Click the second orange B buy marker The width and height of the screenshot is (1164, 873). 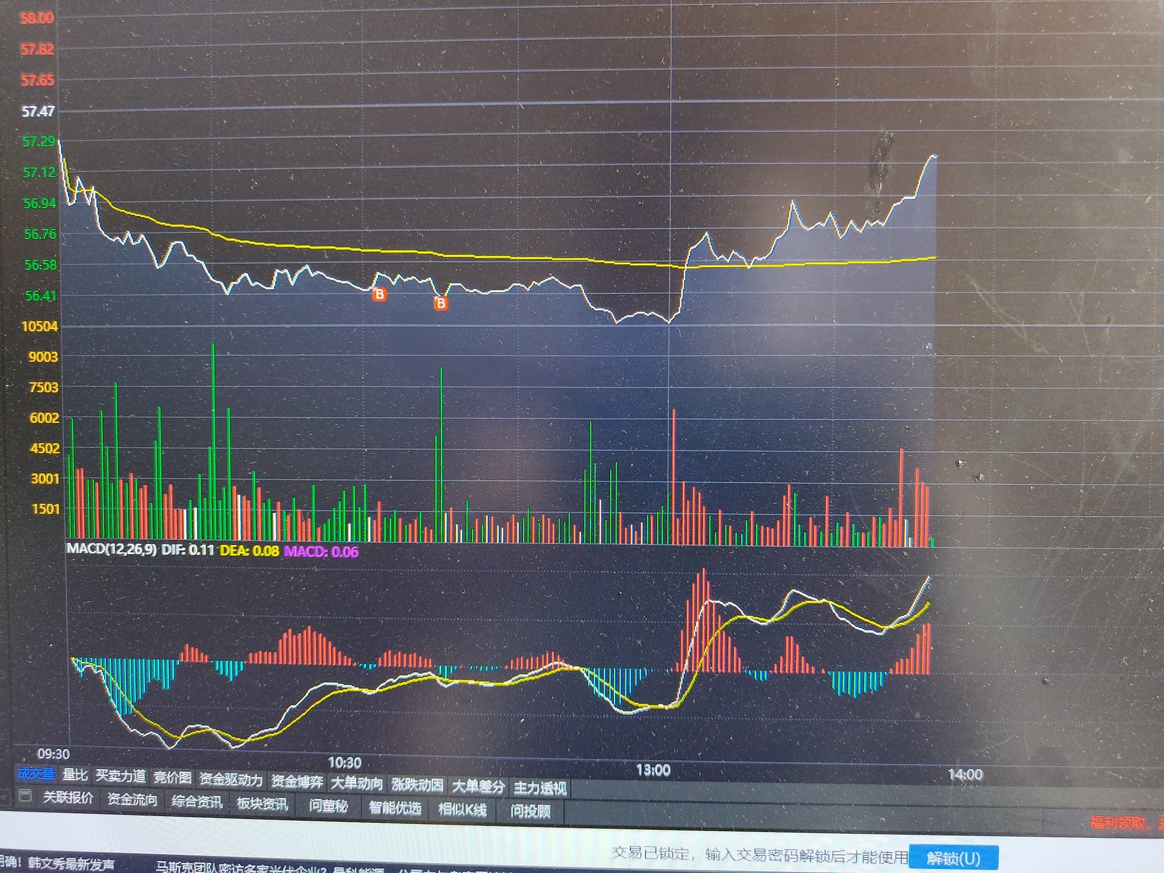(x=440, y=304)
